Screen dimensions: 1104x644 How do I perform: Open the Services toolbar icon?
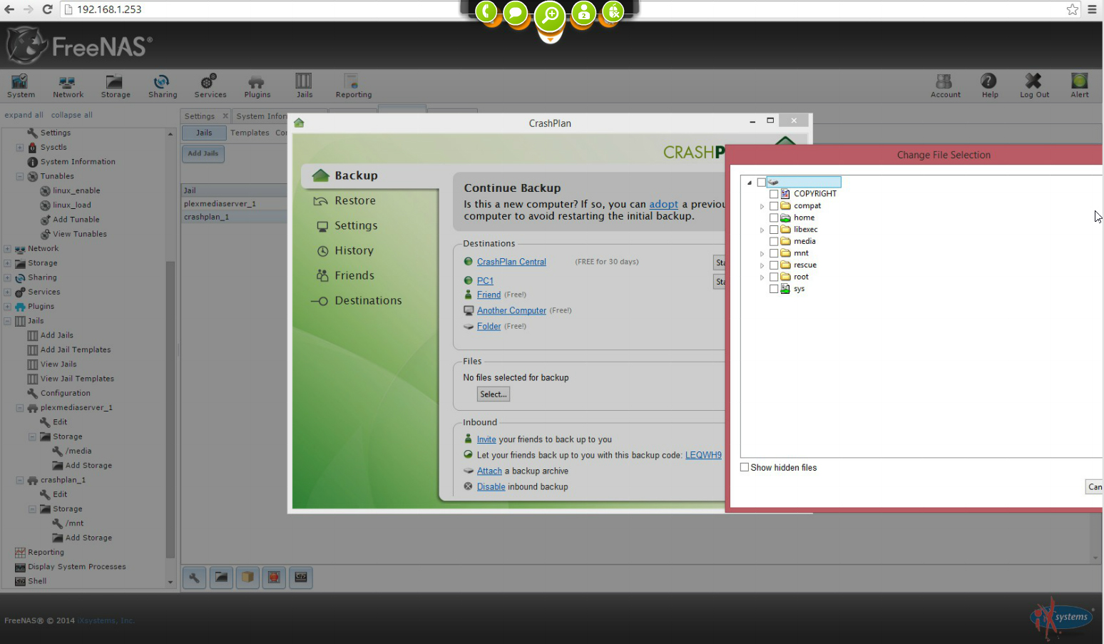[210, 86]
